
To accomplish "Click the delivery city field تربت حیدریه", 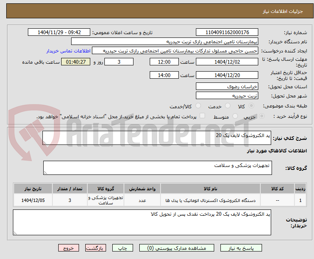I will click(227, 95).
